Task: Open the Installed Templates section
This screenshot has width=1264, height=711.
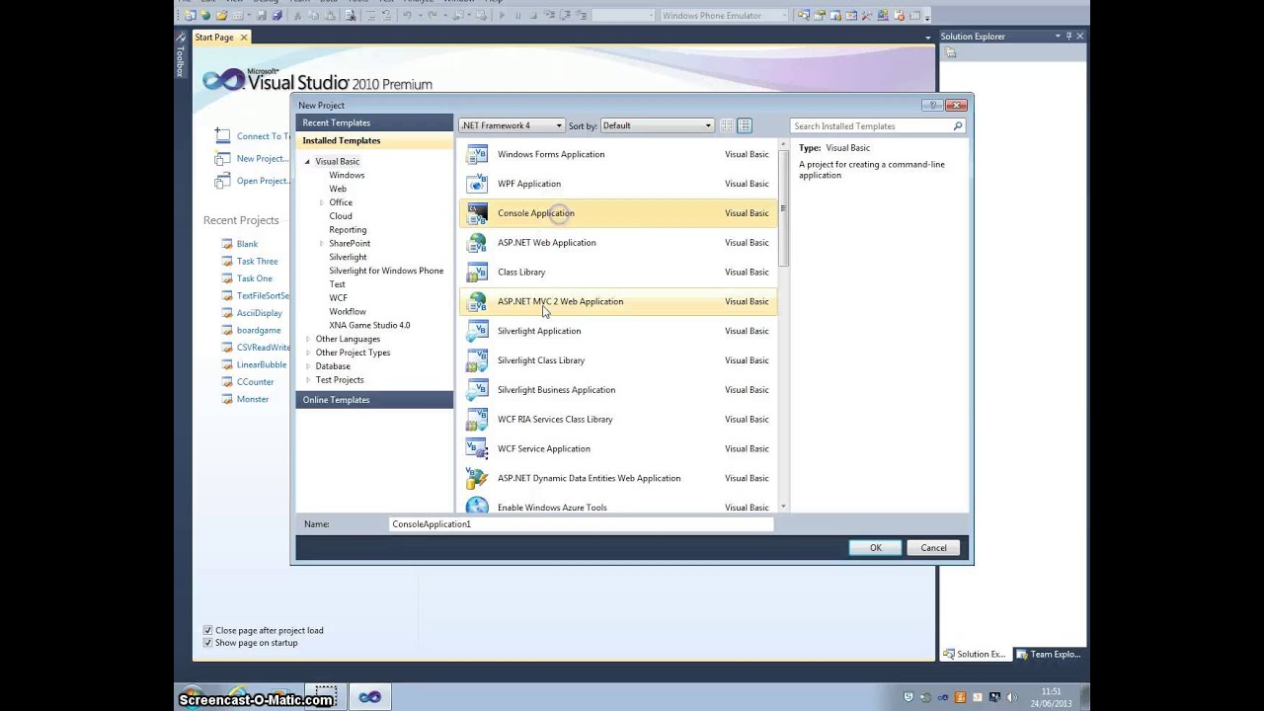Action: point(374,140)
